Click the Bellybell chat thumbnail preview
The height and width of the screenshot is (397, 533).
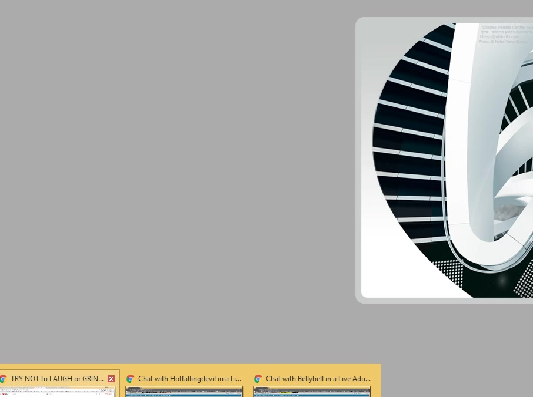pyautogui.click(x=312, y=392)
